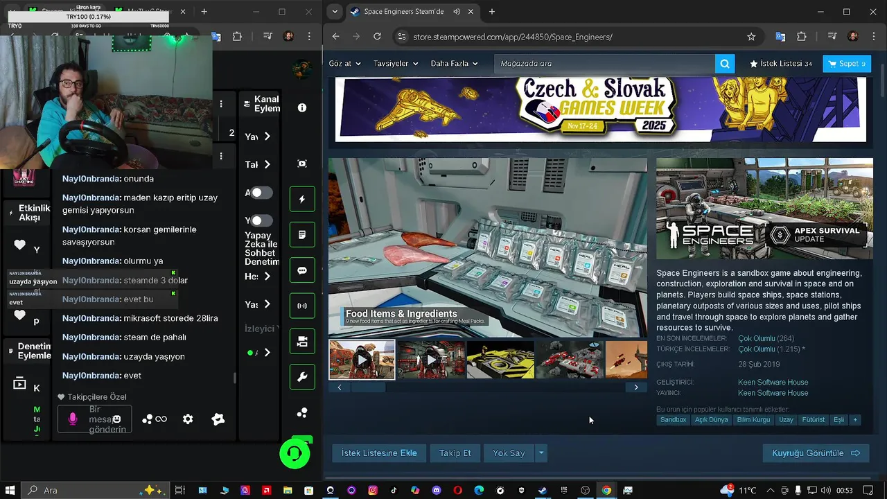Open chat settings gear icon
887x499 pixels.
[x=188, y=419]
